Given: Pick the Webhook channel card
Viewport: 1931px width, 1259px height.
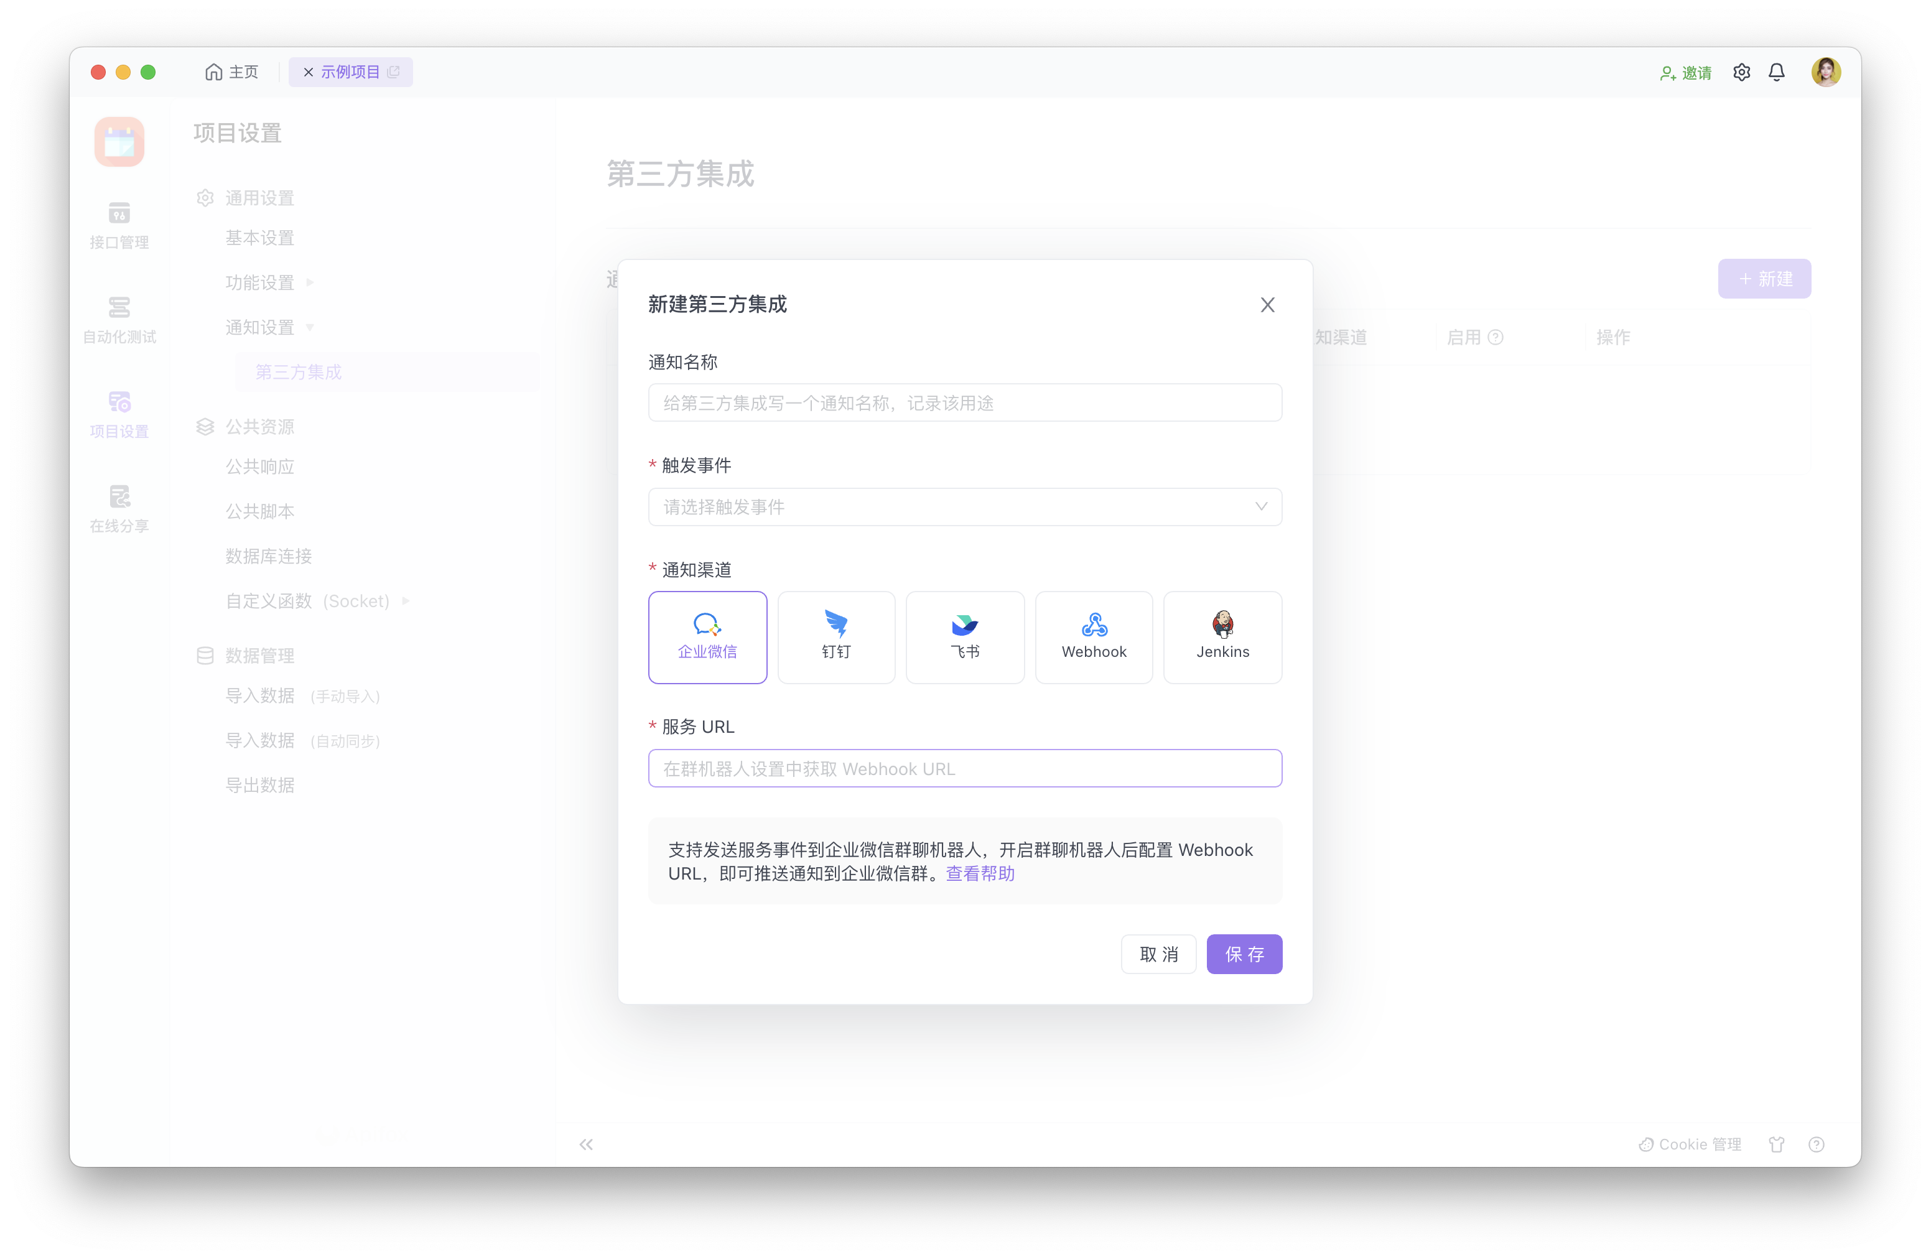Looking at the screenshot, I should (1093, 637).
